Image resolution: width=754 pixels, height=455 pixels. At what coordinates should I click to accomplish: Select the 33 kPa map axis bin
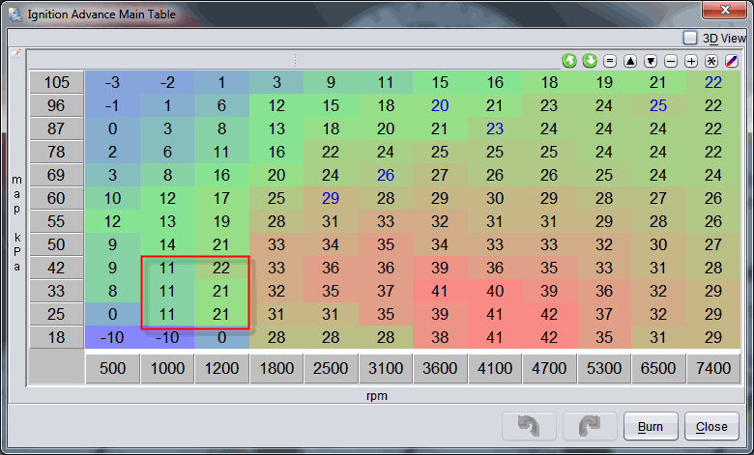(x=57, y=291)
